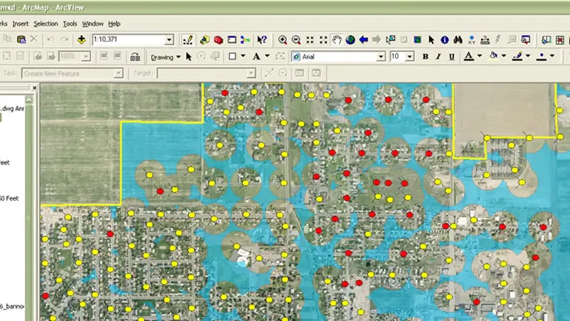The width and height of the screenshot is (570, 321).
Task: Open the map scale dropdown
Action: [x=169, y=40]
